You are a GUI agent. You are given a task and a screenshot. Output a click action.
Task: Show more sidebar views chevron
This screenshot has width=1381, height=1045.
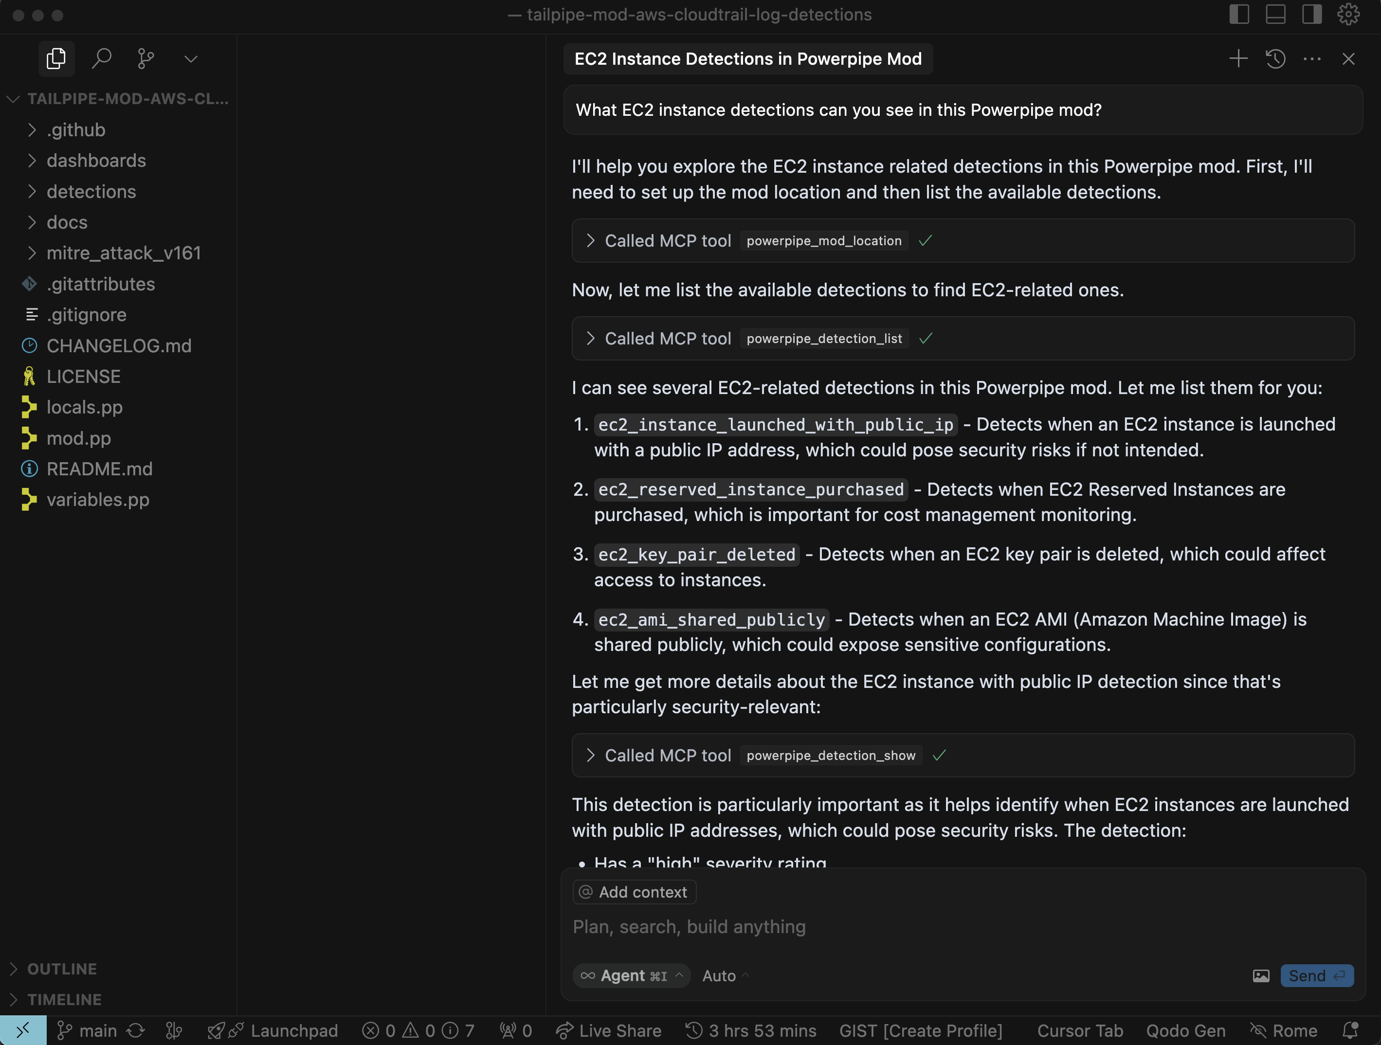[191, 59]
